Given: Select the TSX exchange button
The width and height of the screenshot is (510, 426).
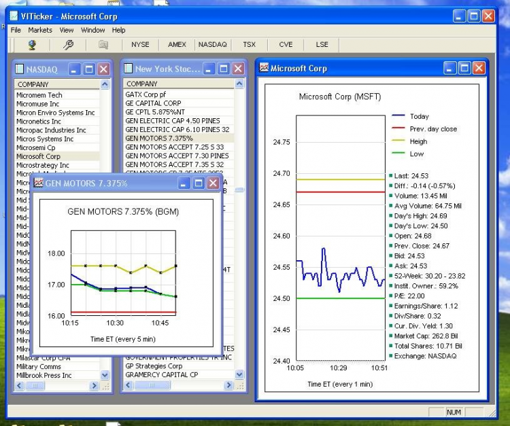Looking at the screenshot, I should click(x=250, y=45).
